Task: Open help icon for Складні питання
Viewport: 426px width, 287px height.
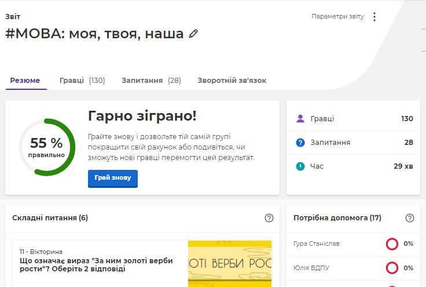Action: click(x=269, y=218)
